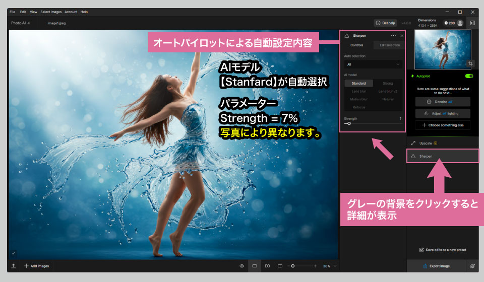Viewport: 484px width, 282px height.
Task: Click the Get help button
Action: [x=386, y=23]
